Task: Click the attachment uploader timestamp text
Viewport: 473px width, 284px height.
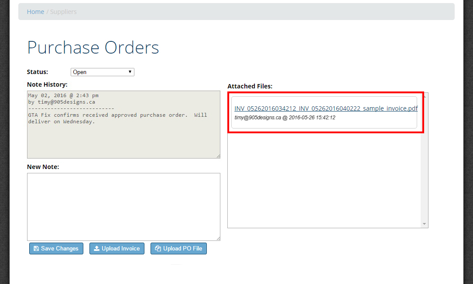Action: 284,118
